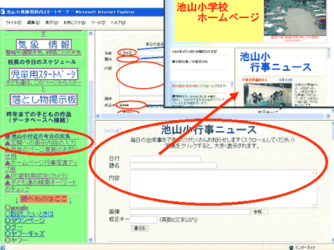
Task: Click the 気象情報 banner link
Action: click(x=44, y=44)
